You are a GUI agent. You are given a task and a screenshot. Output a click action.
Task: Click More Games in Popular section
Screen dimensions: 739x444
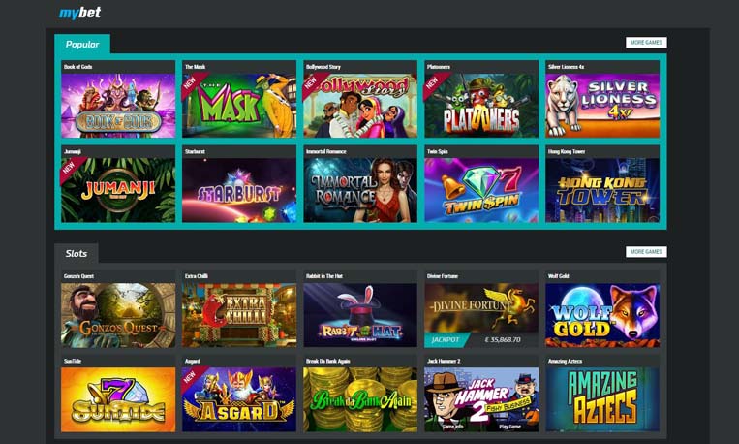[646, 43]
